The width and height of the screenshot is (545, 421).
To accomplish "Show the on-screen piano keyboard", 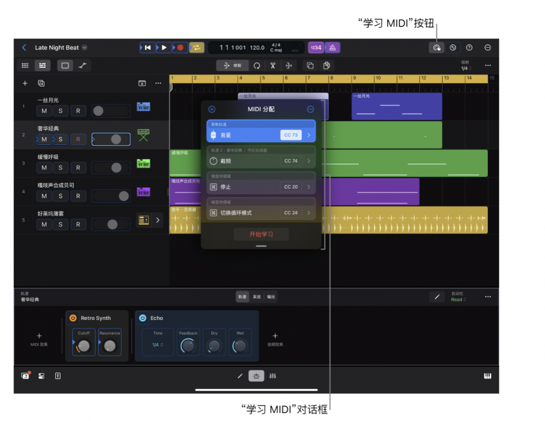I will click(x=487, y=376).
